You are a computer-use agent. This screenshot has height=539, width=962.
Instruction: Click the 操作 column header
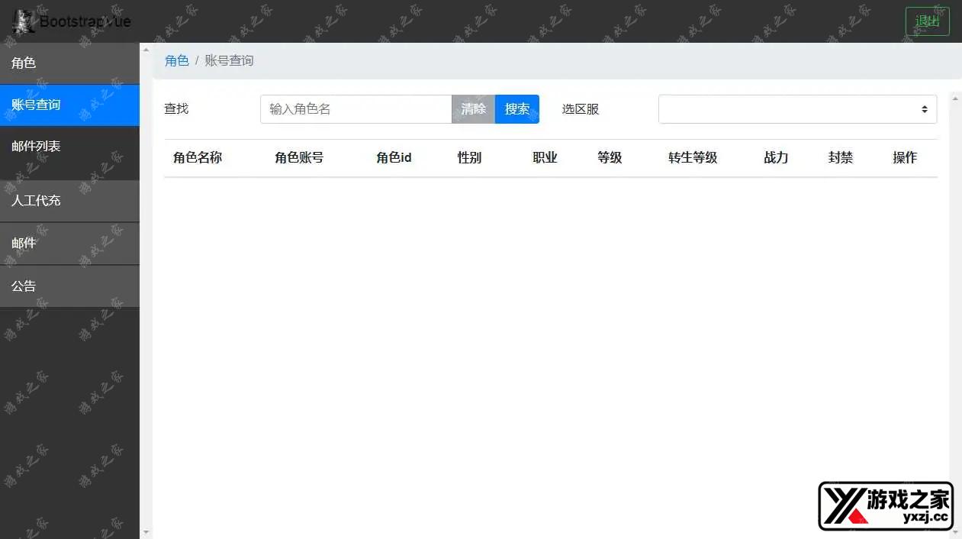coord(905,158)
